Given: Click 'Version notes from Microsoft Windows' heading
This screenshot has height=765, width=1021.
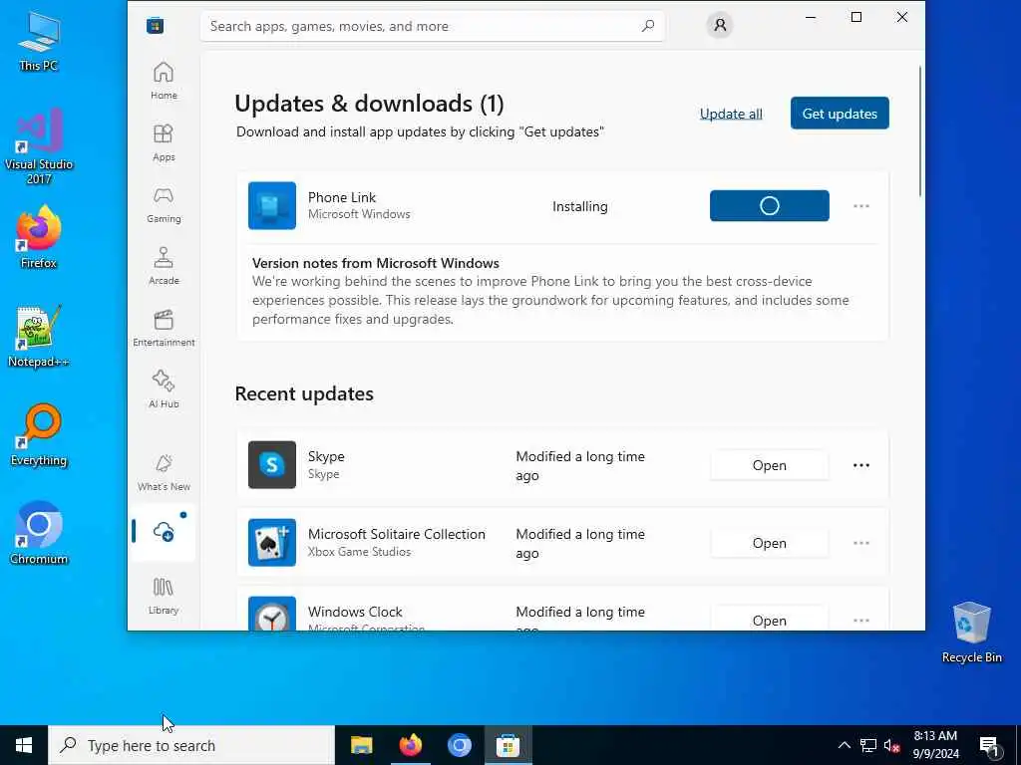Looking at the screenshot, I should [x=376, y=263].
